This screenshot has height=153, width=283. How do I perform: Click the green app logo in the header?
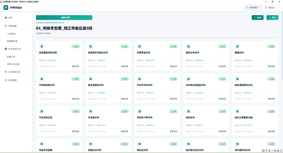[6, 7]
